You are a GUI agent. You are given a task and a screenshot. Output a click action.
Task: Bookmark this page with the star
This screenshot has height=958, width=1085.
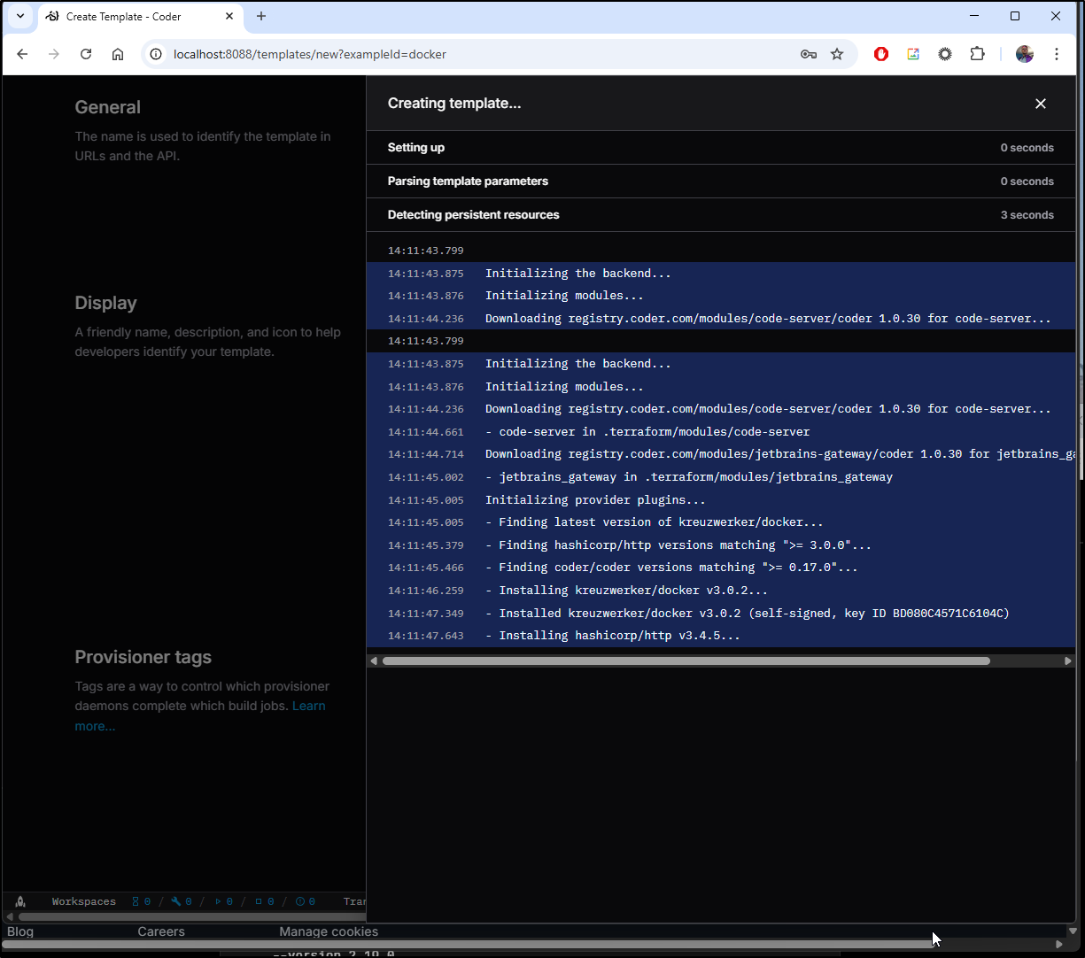[x=837, y=54]
